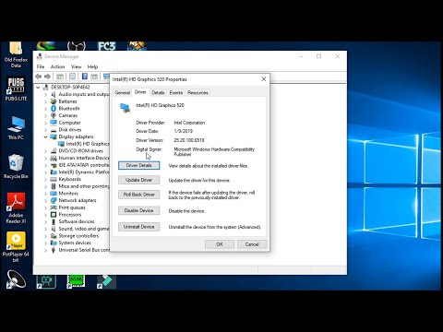Open the Recycle Bin
443x332 pixels.
pos(16,166)
